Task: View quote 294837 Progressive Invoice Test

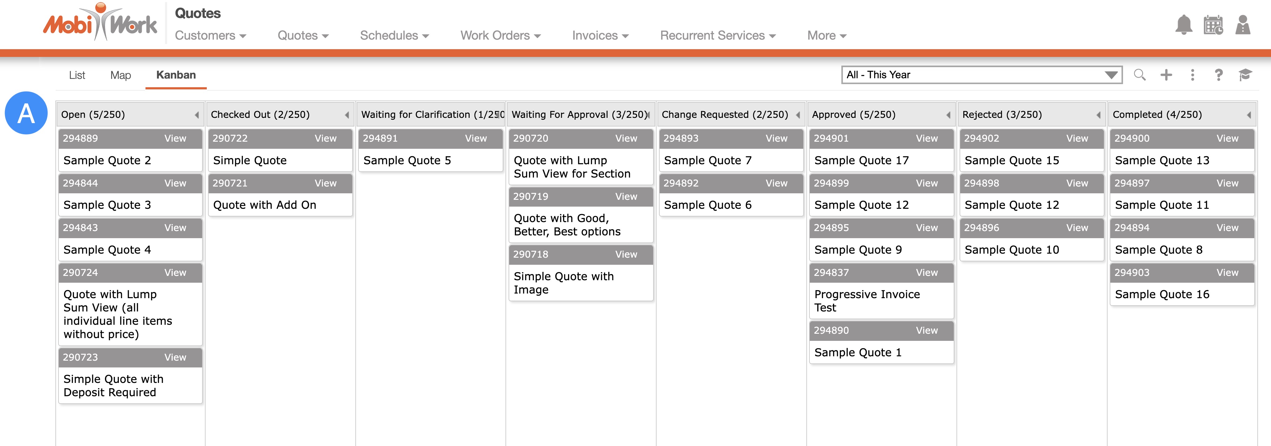Action: coord(926,272)
